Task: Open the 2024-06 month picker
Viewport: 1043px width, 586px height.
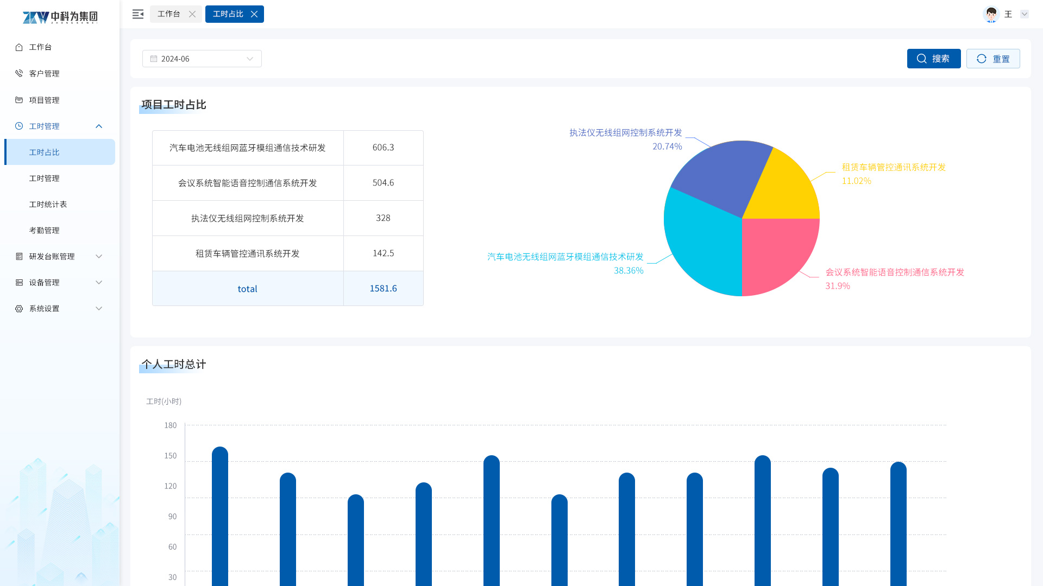Action: tap(202, 59)
